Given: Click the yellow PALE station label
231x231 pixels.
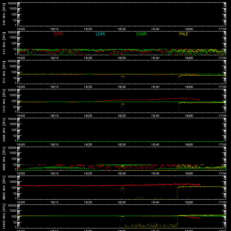Looking at the screenshot, I should pyautogui.click(x=184, y=34).
